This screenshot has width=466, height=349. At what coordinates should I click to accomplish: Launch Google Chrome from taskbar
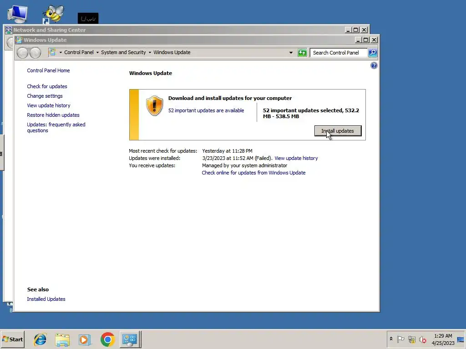coord(107,339)
